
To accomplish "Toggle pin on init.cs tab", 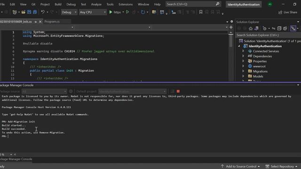I will 36,22.
